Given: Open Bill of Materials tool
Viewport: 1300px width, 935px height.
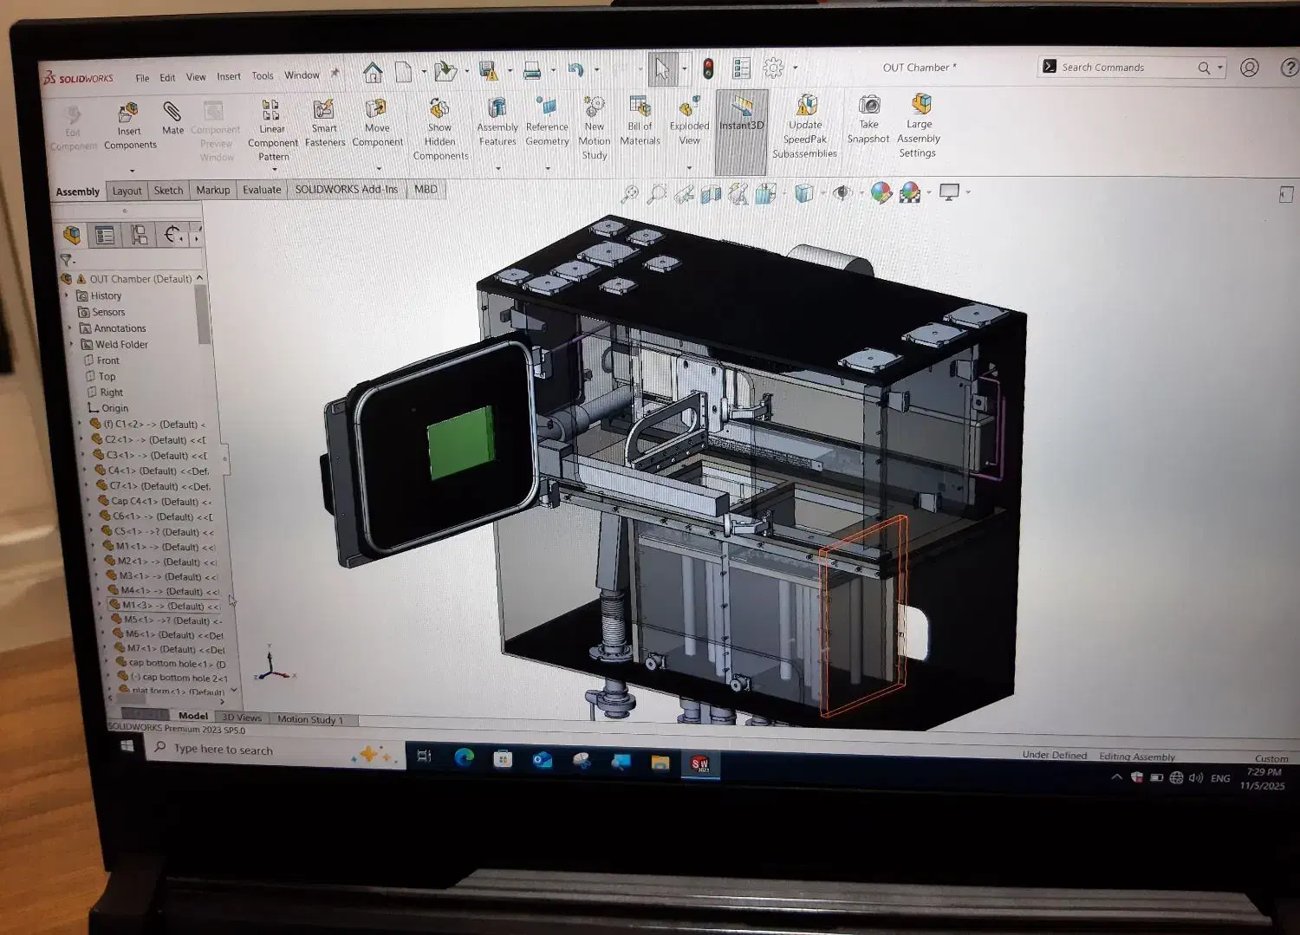Looking at the screenshot, I should tap(640, 120).
